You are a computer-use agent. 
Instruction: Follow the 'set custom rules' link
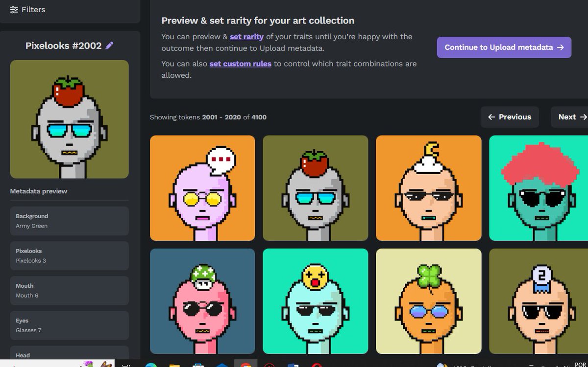(x=240, y=64)
